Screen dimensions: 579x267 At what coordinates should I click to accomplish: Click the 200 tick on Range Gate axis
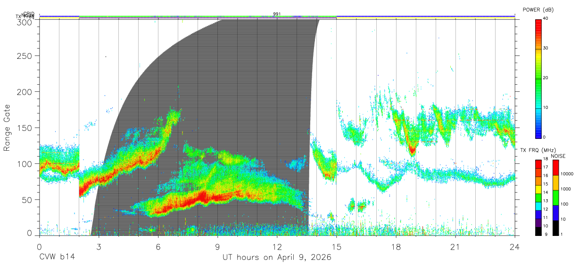point(25,91)
